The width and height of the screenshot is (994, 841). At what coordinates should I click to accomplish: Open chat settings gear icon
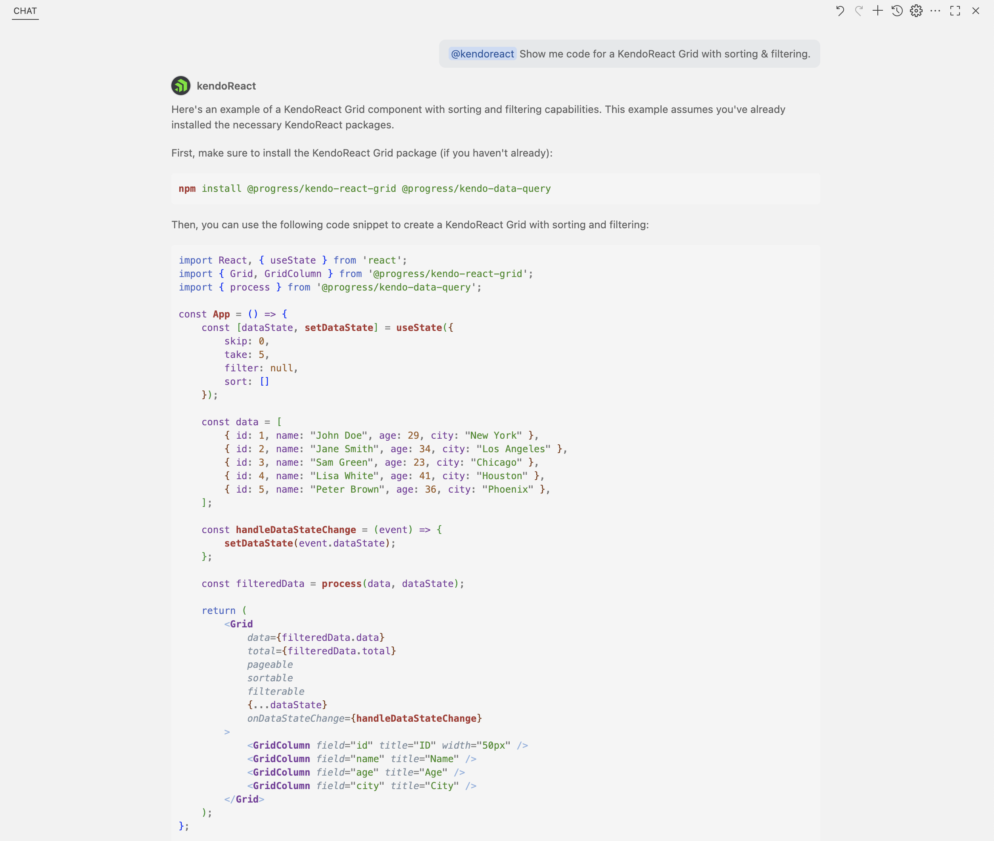(916, 11)
